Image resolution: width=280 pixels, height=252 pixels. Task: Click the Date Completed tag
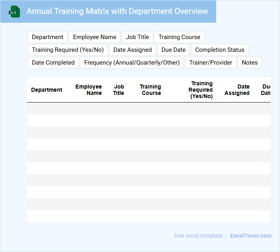coord(53,63)
